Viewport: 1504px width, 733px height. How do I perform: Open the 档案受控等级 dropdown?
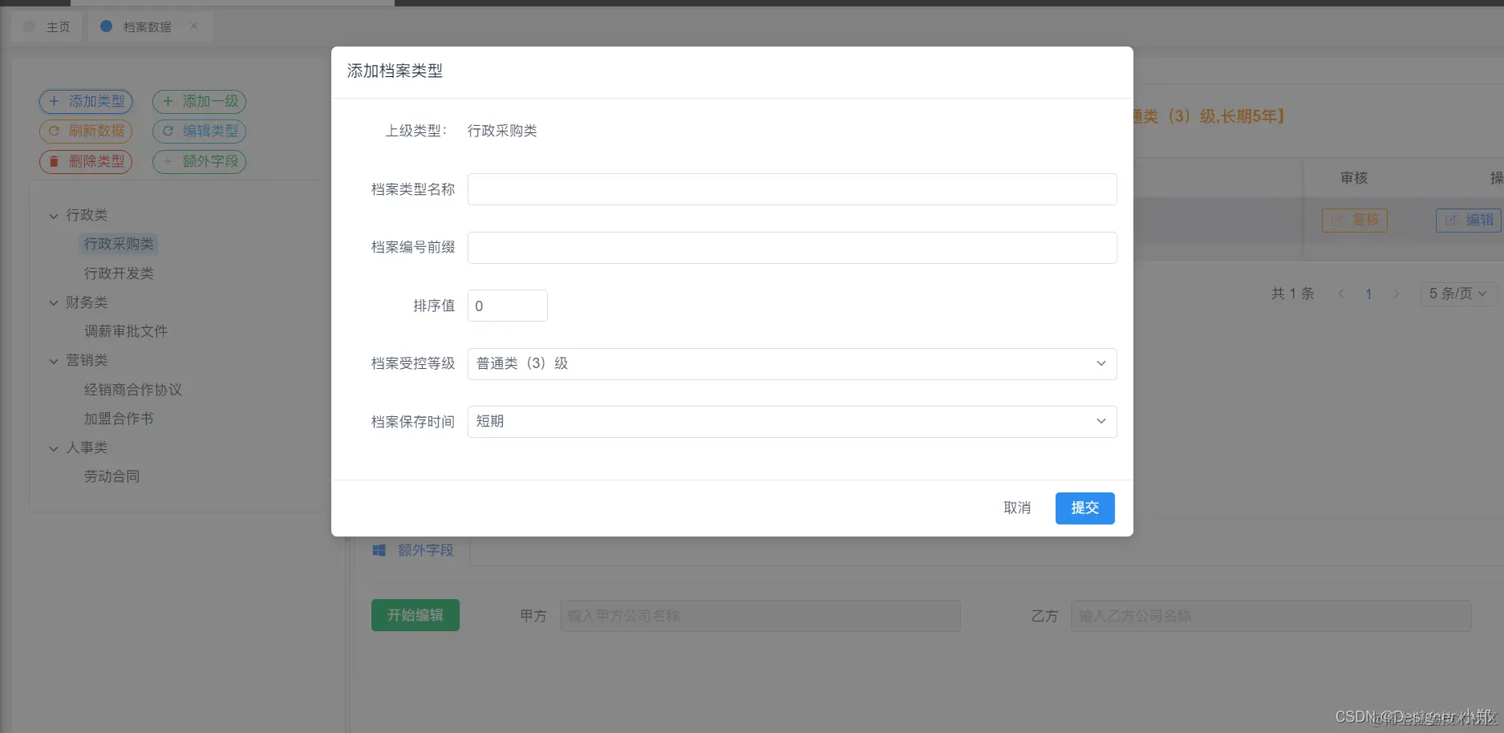792,364
